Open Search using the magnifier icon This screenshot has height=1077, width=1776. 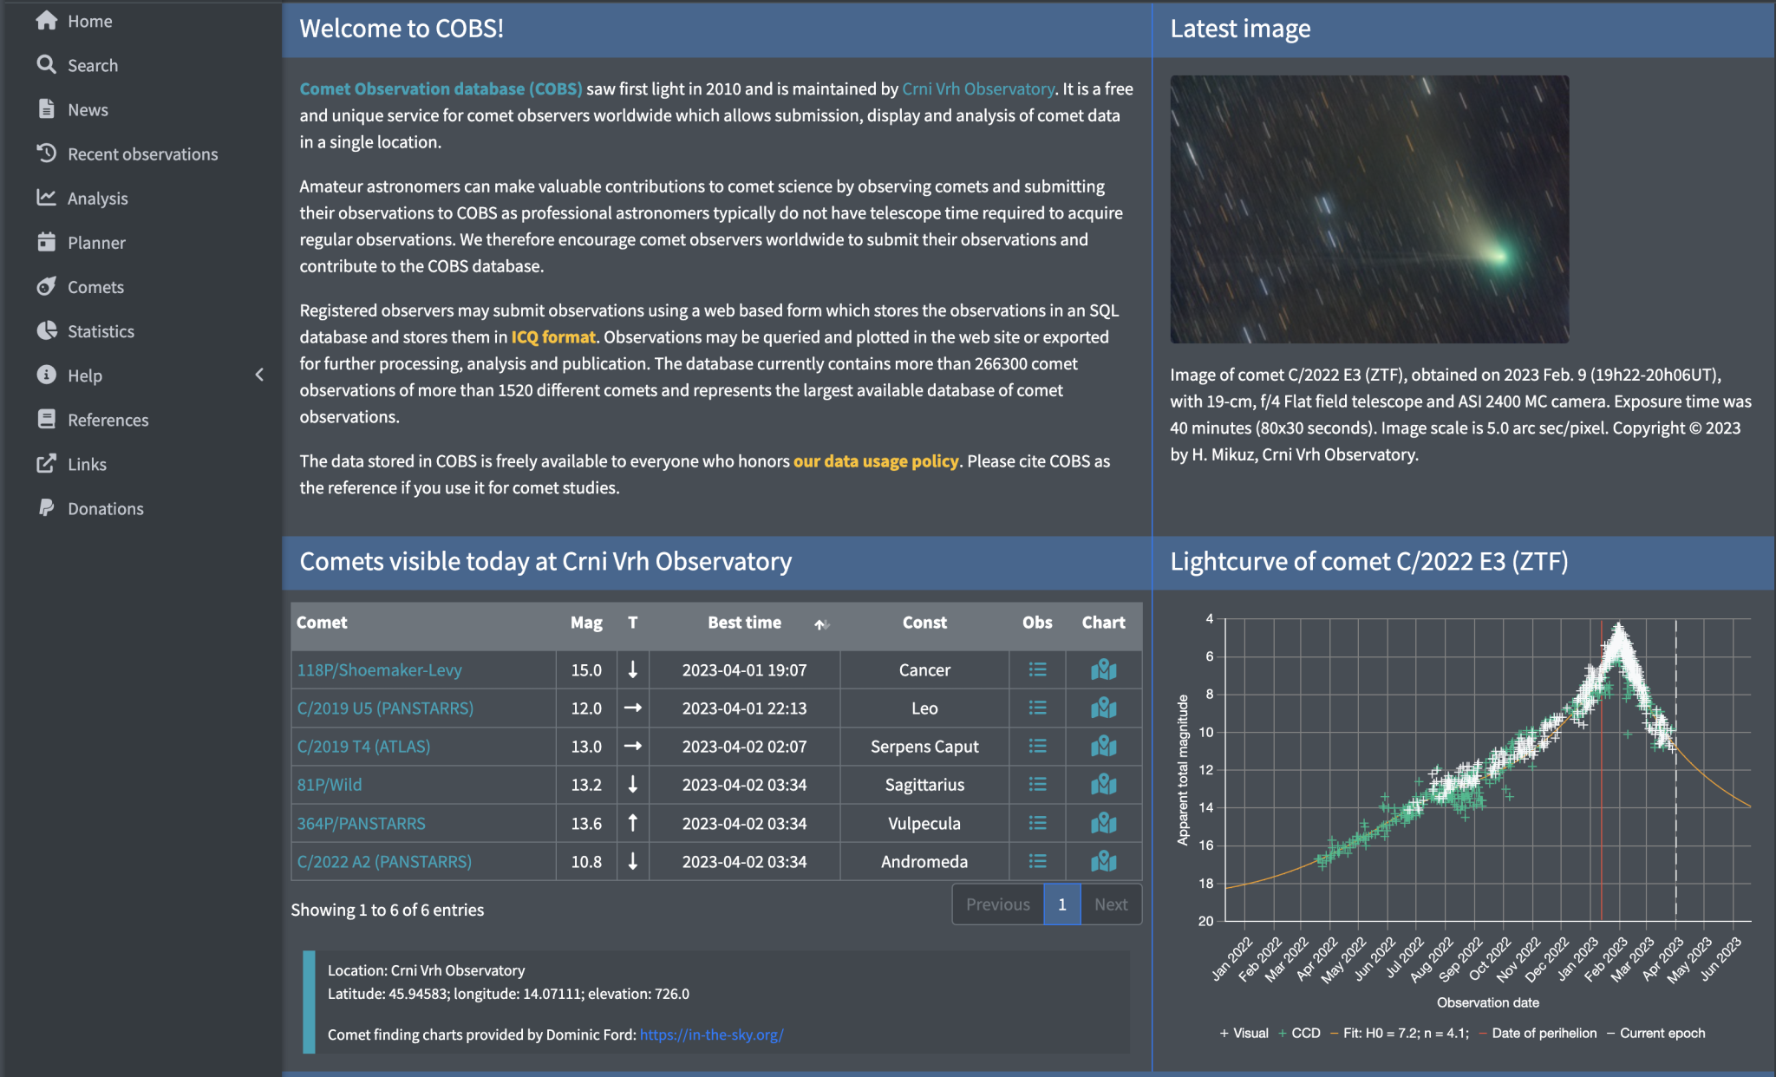point(46,65)
